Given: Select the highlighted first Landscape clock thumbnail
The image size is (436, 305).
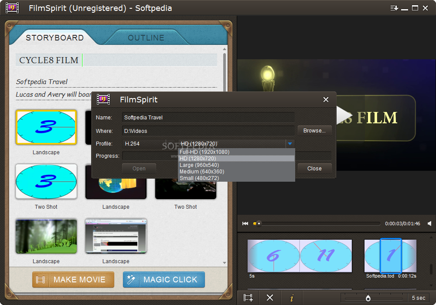Looking at the screenshot, I should pos(46,127).
